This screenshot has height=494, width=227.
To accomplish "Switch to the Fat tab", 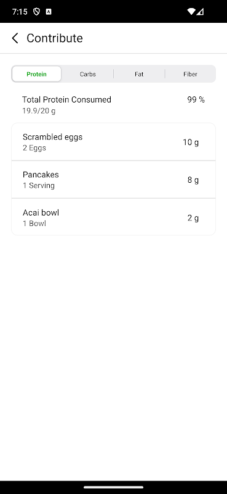I will 139,74.
